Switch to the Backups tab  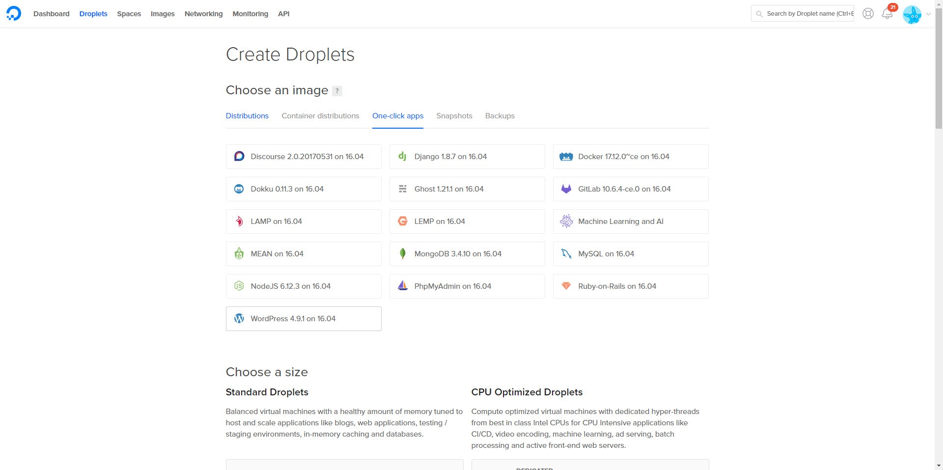[x=500, y=116]
